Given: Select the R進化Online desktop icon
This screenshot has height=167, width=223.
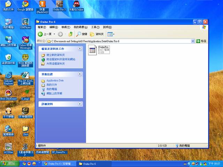Looking at the screenshot, I should tap(76, 6).
